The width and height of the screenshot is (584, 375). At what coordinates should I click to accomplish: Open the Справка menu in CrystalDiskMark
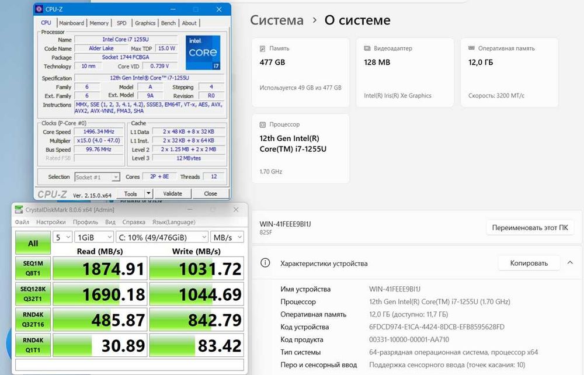pyautogui.click(x=134, y=222)
